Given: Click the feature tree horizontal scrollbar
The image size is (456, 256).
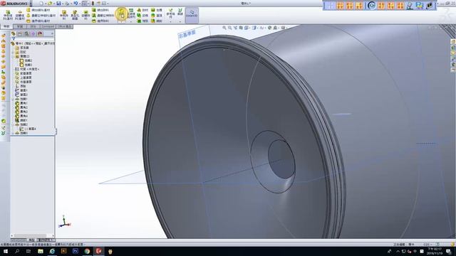Looking at the screenshot, I should 30,235.
